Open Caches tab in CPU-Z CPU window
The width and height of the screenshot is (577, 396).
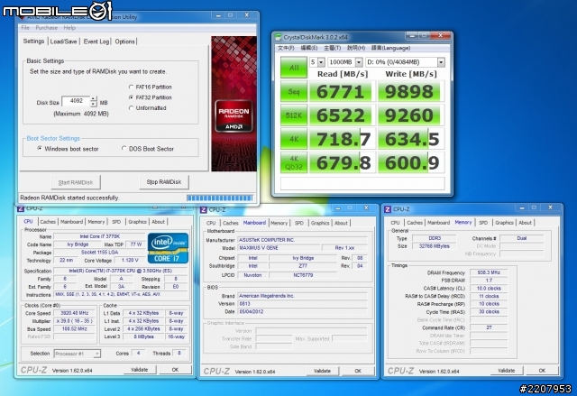pyautogui.click(x=48, y=222)
